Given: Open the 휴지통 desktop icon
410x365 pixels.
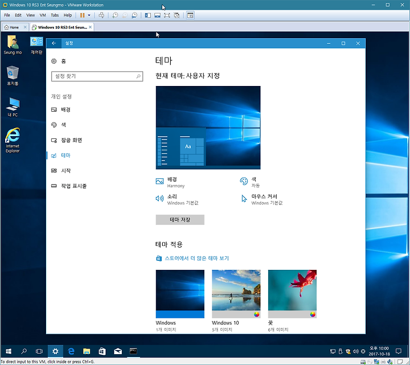Looking at the screenshot, I should click(13, 76).
